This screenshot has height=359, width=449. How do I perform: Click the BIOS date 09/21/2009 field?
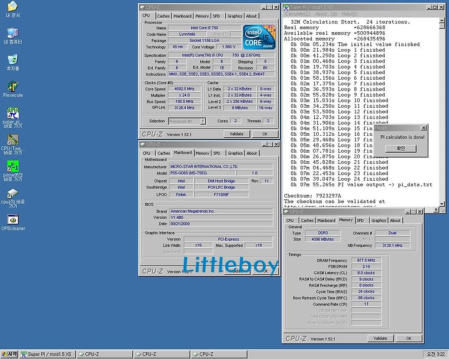221,224
